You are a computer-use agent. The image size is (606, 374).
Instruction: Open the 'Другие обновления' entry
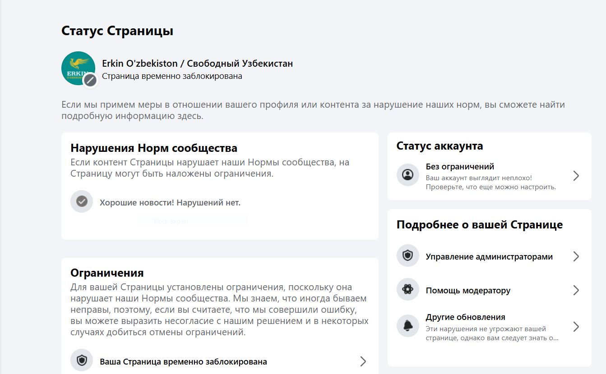pos(465,317)
